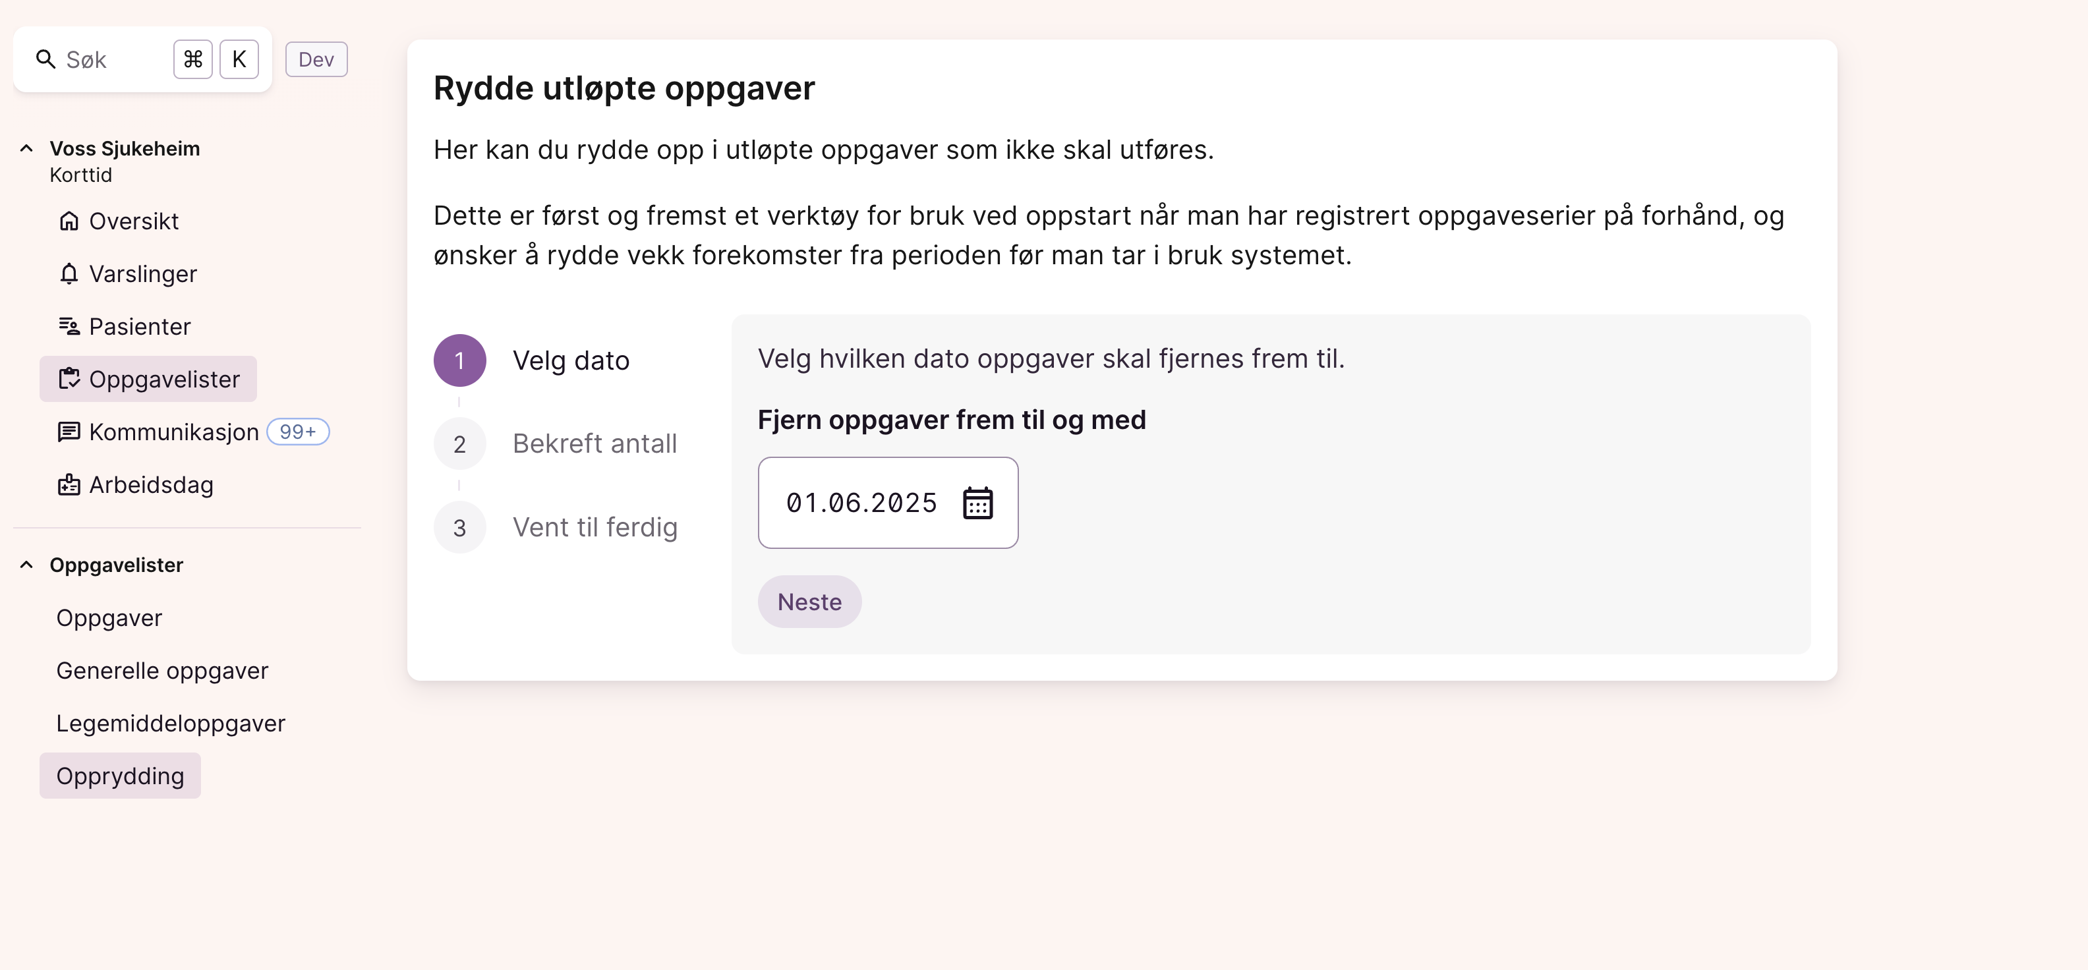Click the Oppgavelister clipboard icon
Screen dimensions: 2088x970
pyautogui.click(x=69, y=380)
